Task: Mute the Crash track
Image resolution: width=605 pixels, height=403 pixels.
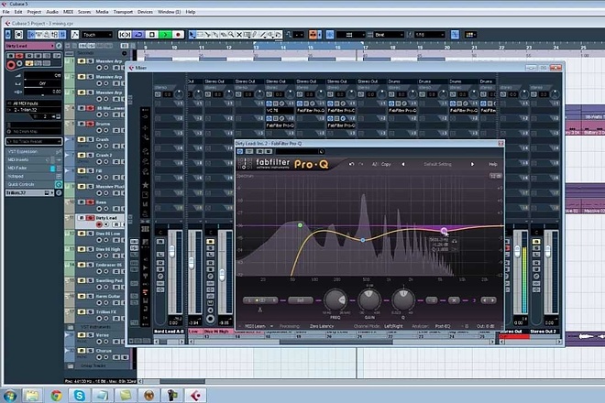Action: (x=82, y=139)
